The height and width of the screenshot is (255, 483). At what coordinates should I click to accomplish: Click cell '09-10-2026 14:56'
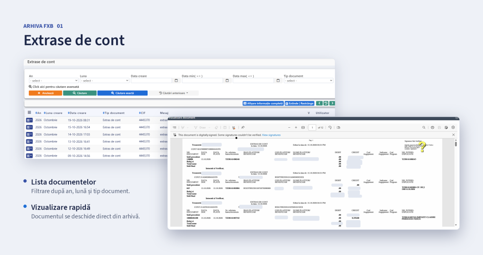pyautogui.click(x=79, y=156)
